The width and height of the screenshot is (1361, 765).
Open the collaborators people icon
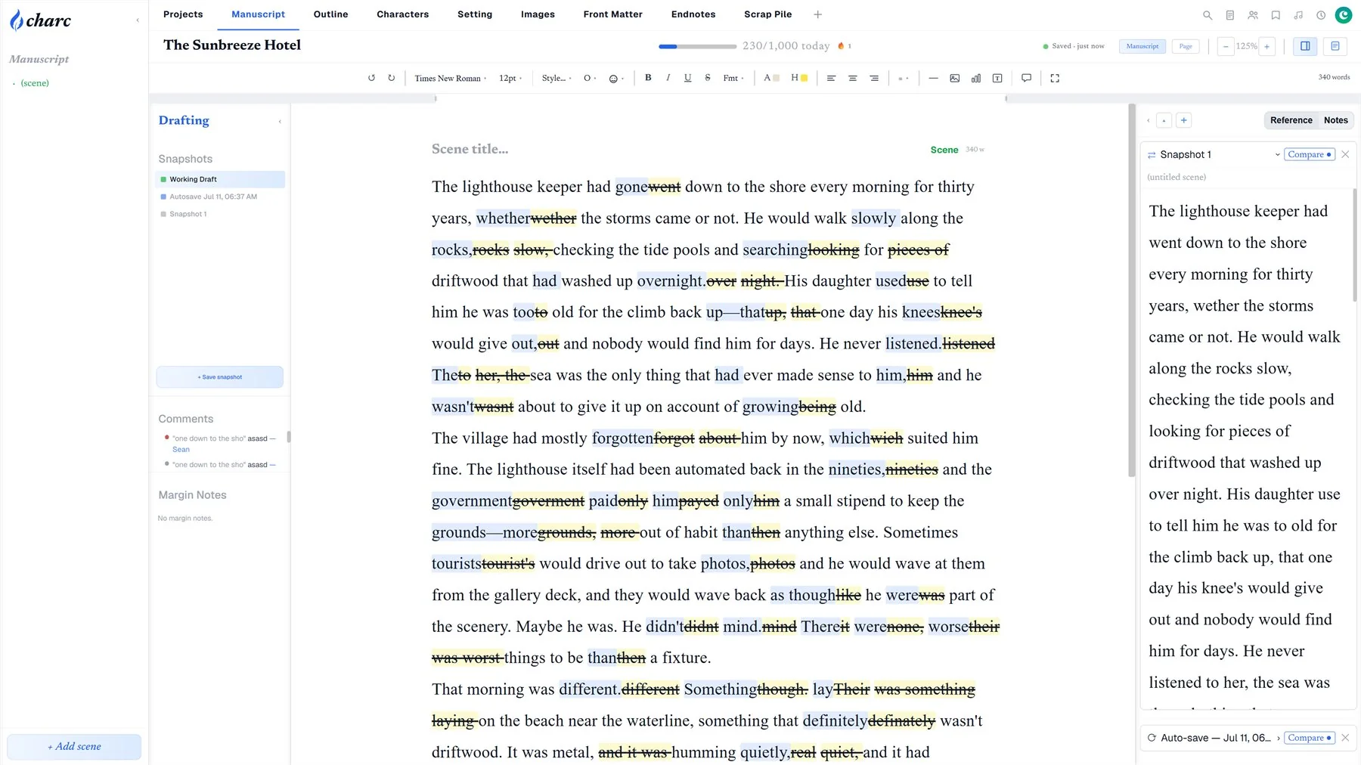click(1253, 15)
